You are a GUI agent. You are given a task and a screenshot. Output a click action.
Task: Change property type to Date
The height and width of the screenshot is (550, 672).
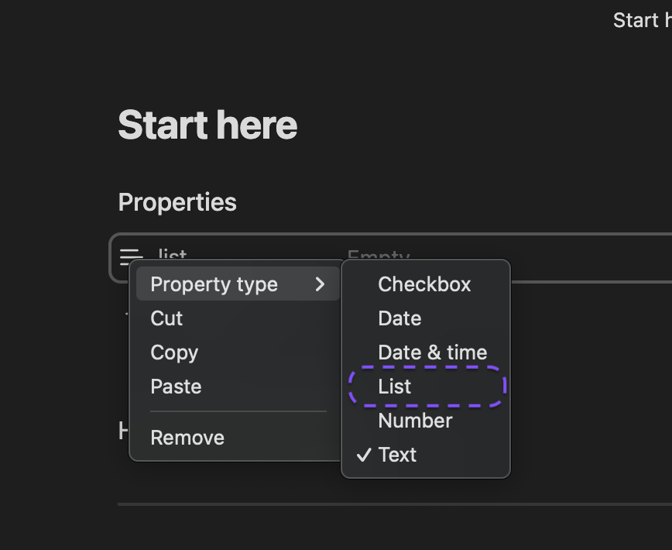coord(399,318)
